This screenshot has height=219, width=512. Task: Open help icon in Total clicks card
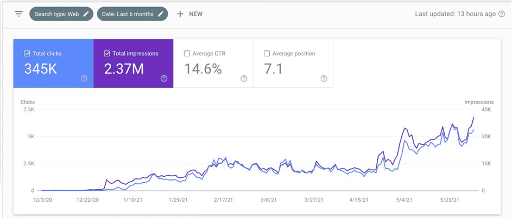click(x=84, y=79)
